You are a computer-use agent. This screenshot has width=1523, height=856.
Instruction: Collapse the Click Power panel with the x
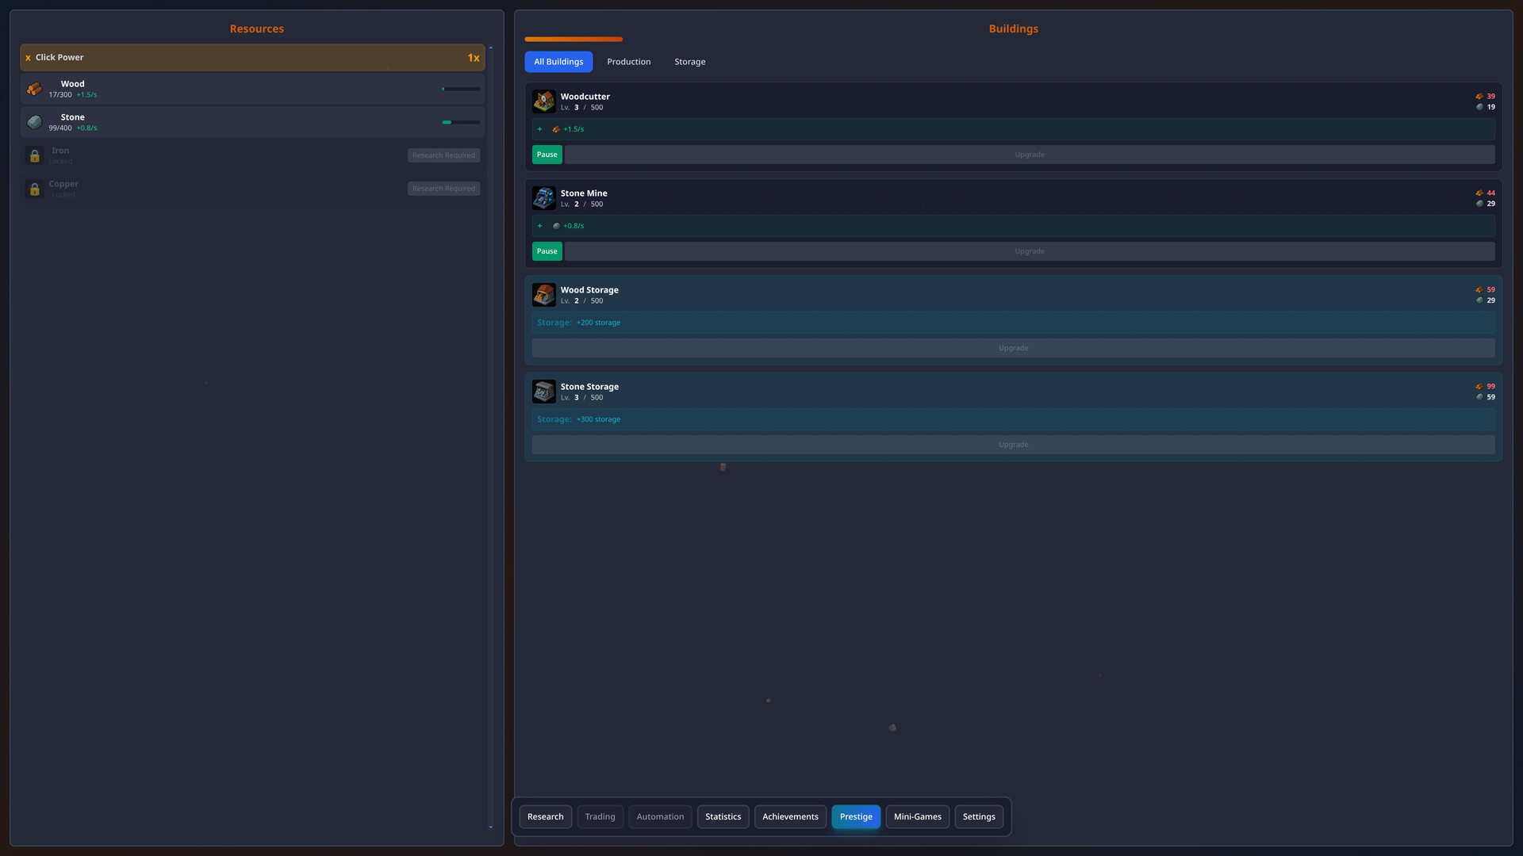pyautogui.click(x=29, y=57)
